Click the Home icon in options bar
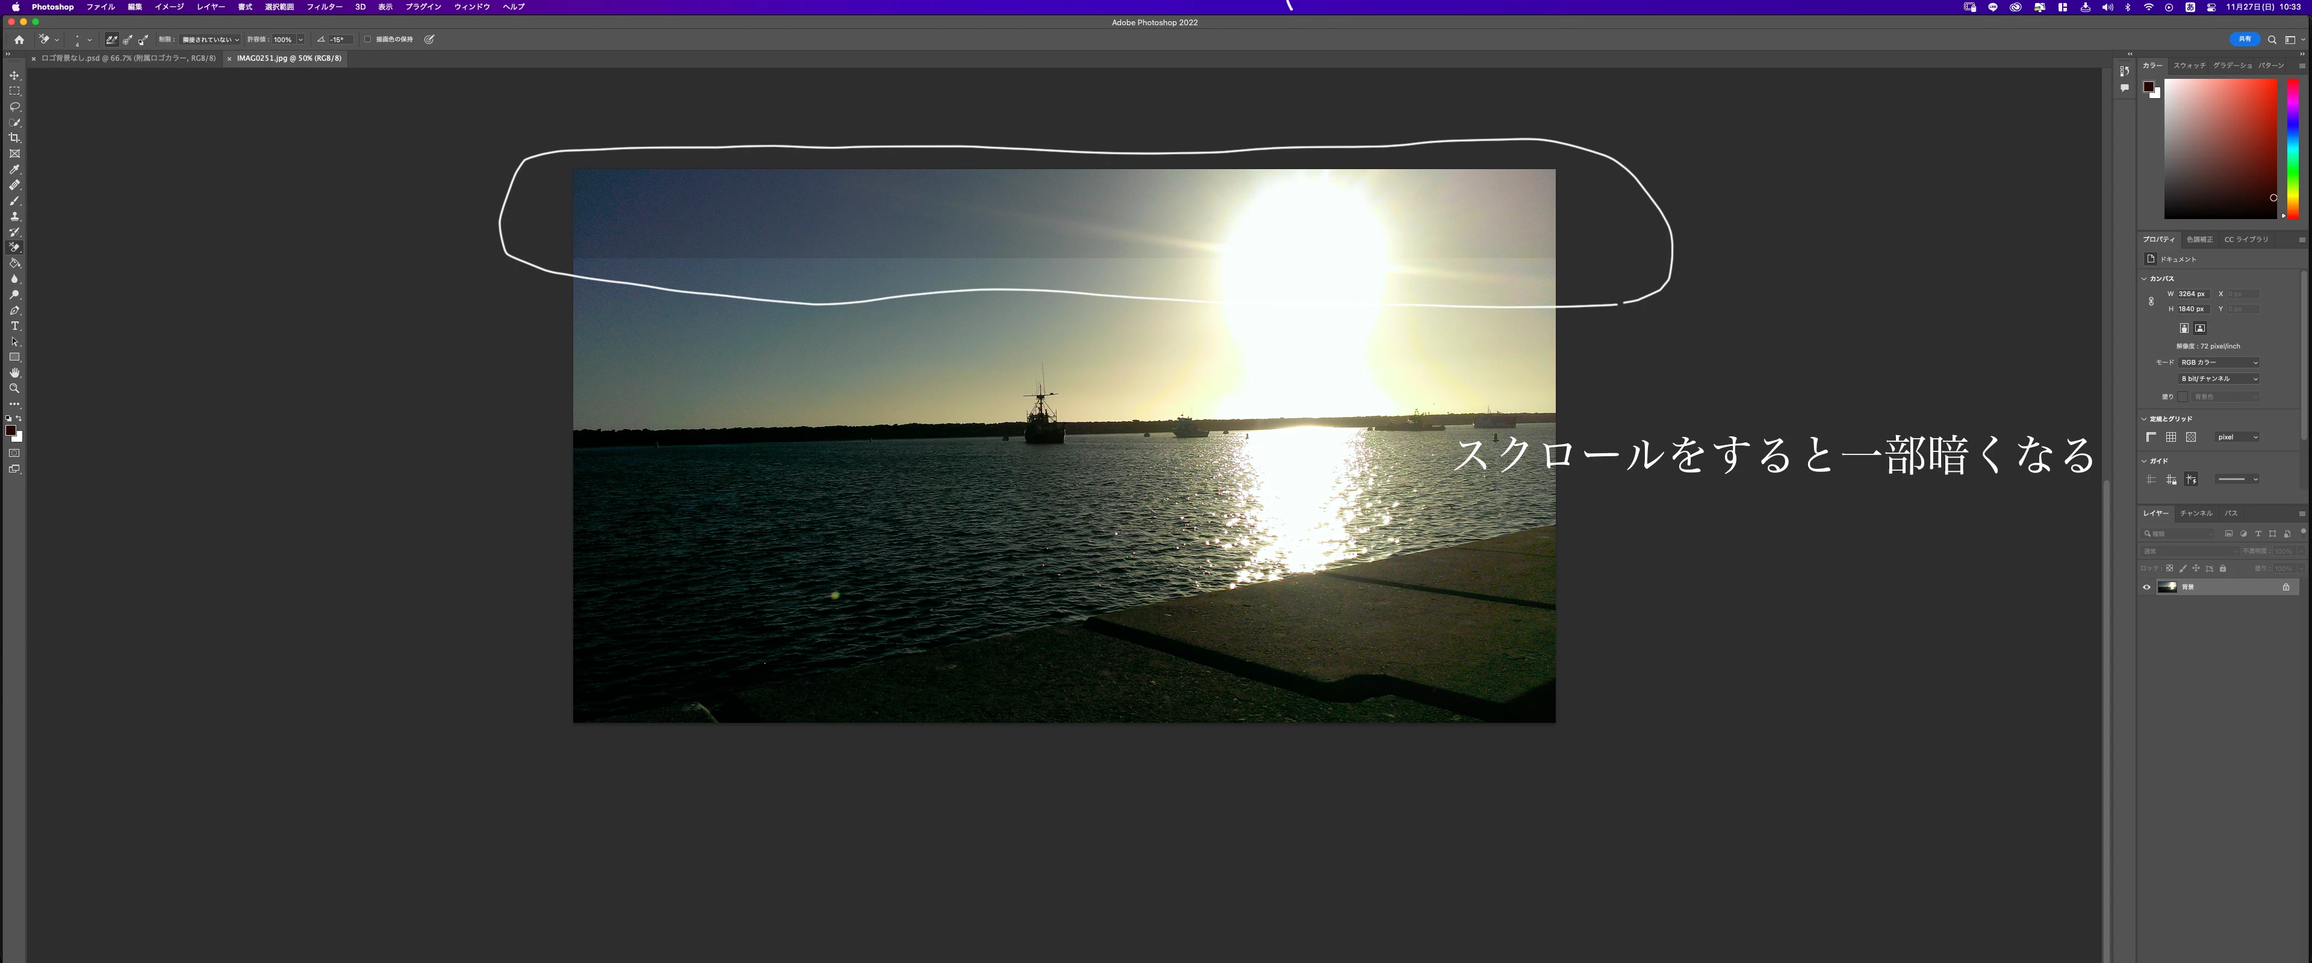2312x963 pixels. [19, 40]
